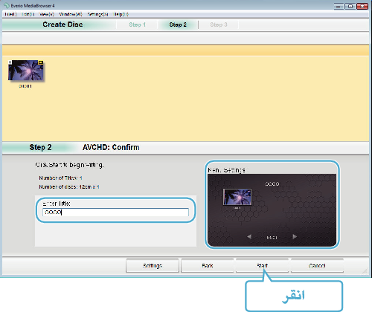
Task: Open the Edit menu
Action: 28,14
